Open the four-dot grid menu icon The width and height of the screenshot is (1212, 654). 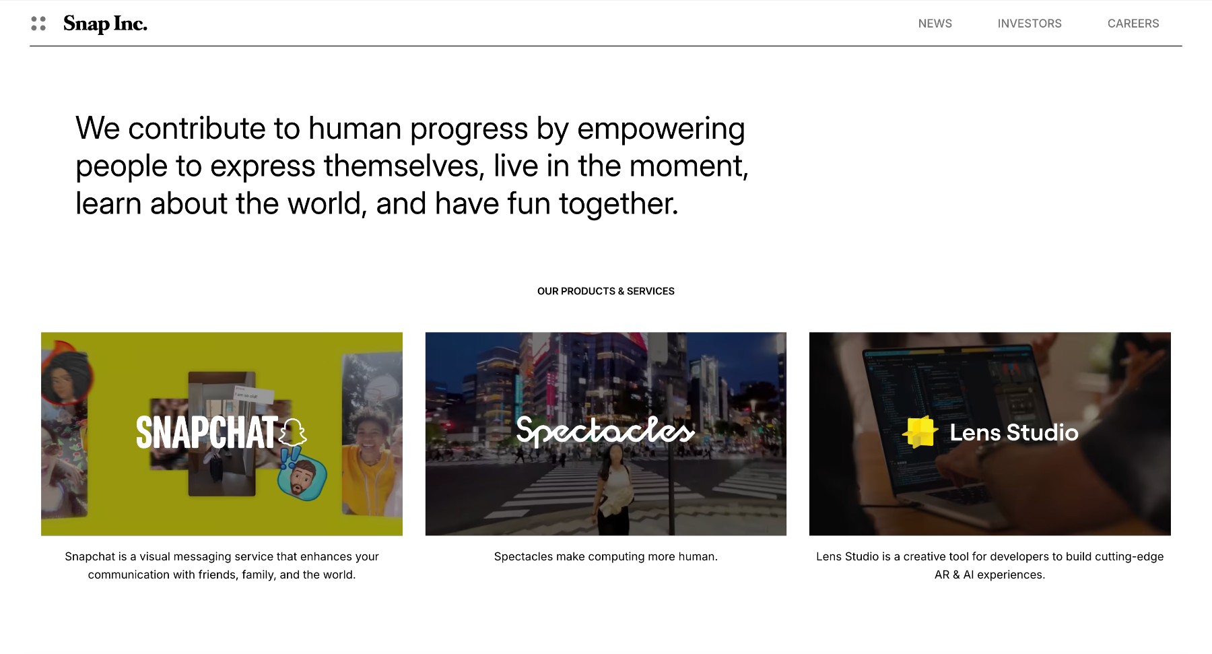tap(38, 24)
